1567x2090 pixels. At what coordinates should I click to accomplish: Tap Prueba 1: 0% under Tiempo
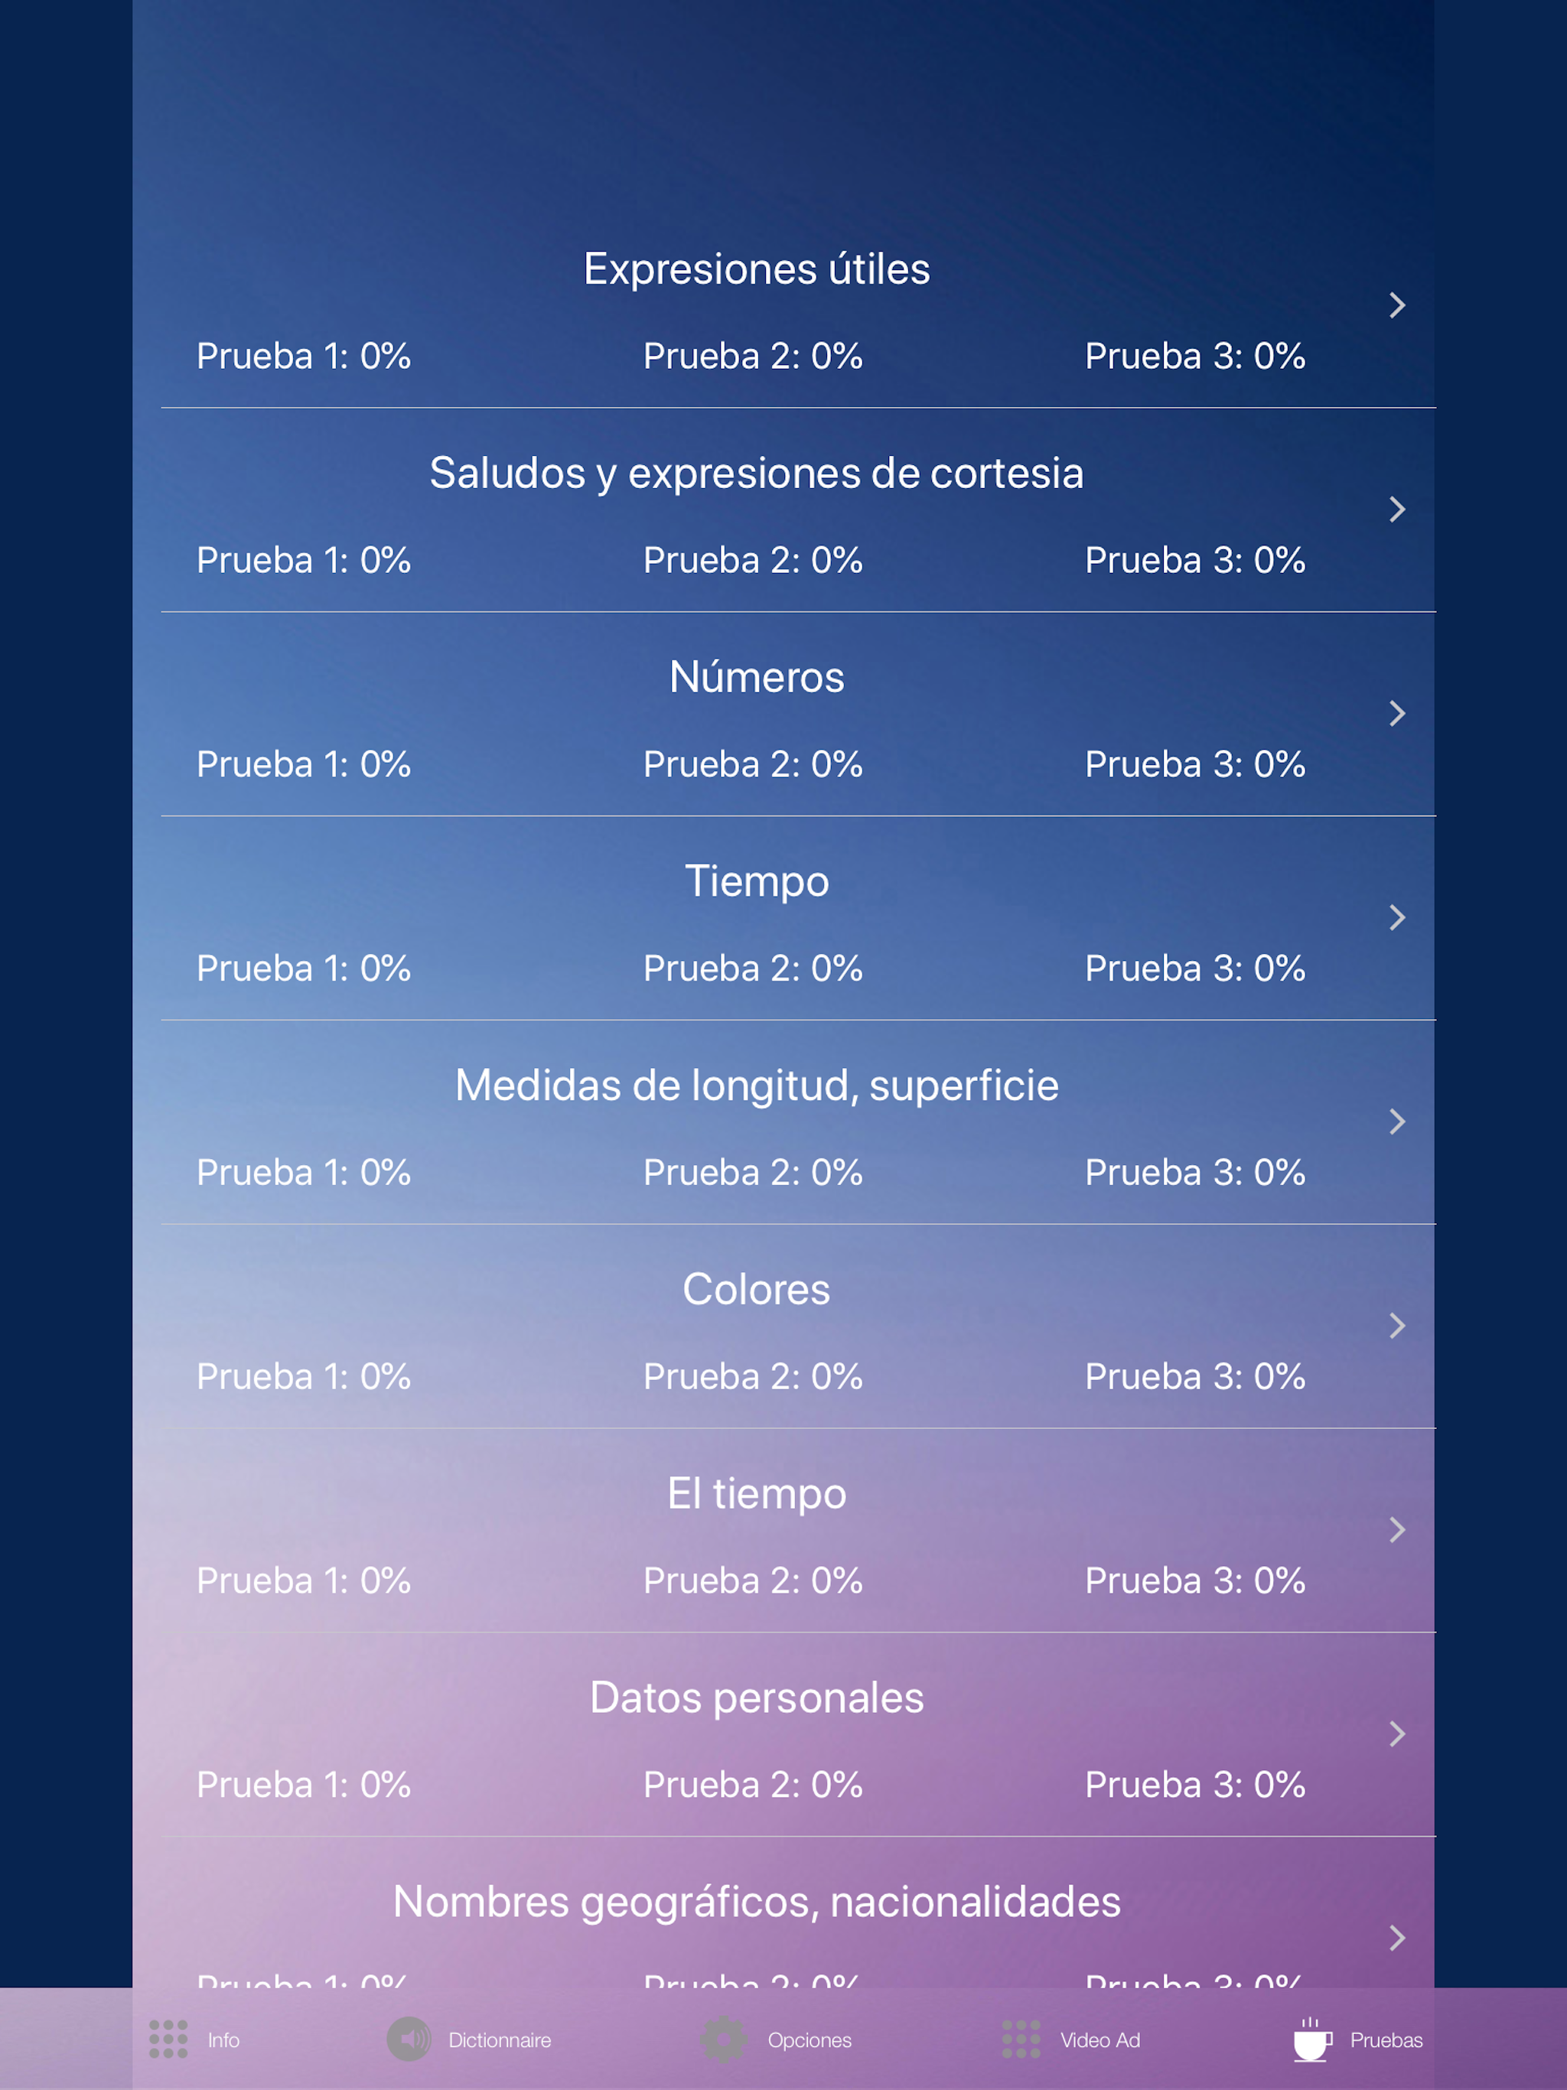[x=304, y=968]
